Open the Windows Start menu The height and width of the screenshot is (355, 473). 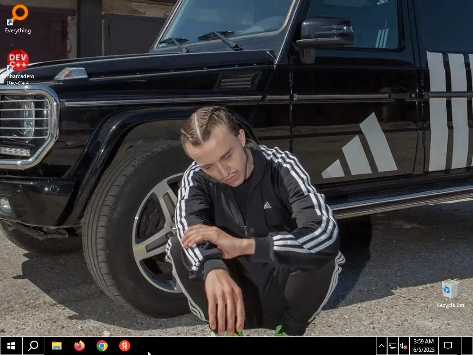point(11,346)
